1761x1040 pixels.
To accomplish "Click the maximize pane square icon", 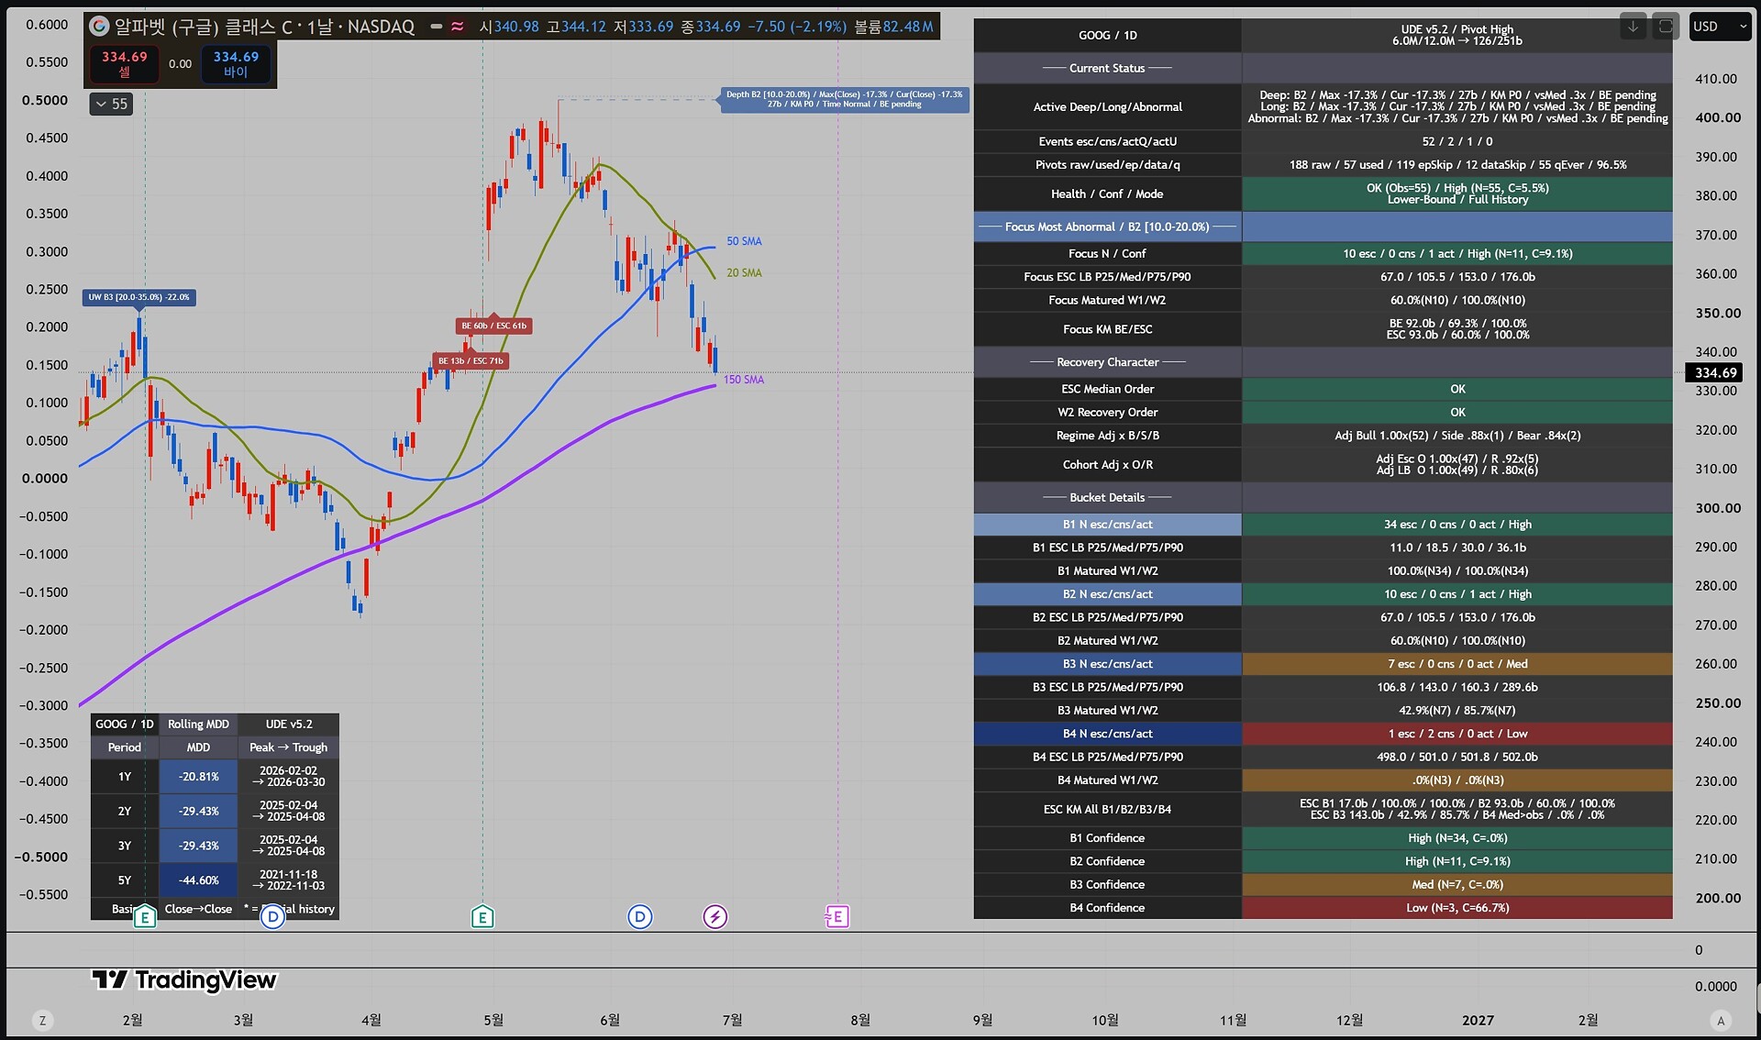I will 1665,27.
